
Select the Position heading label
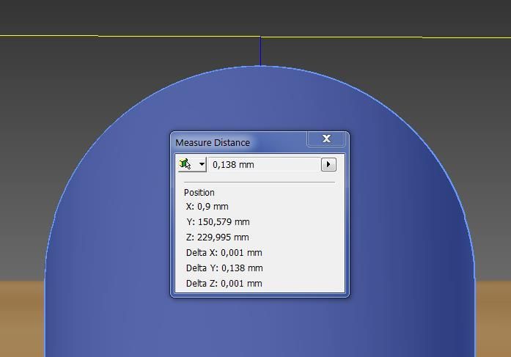pyautogui.click(x=199, y=192)
